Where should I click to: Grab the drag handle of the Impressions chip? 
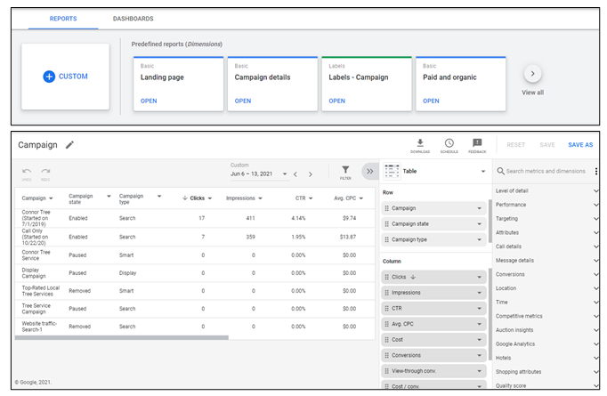pyautogui.click(x=386, y=293)
